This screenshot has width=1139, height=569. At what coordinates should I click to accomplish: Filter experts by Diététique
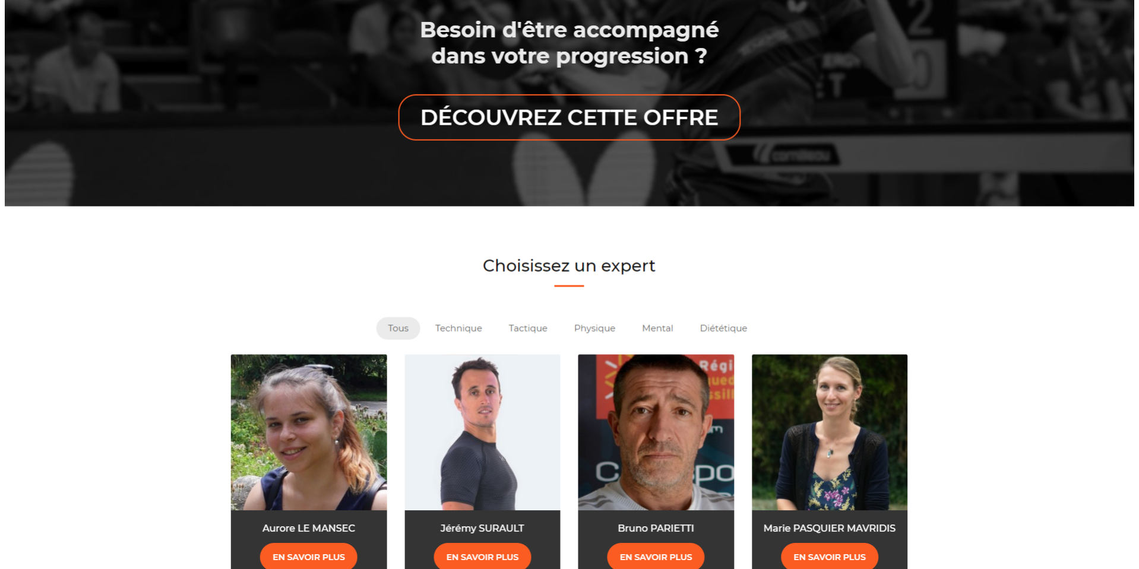723,328
